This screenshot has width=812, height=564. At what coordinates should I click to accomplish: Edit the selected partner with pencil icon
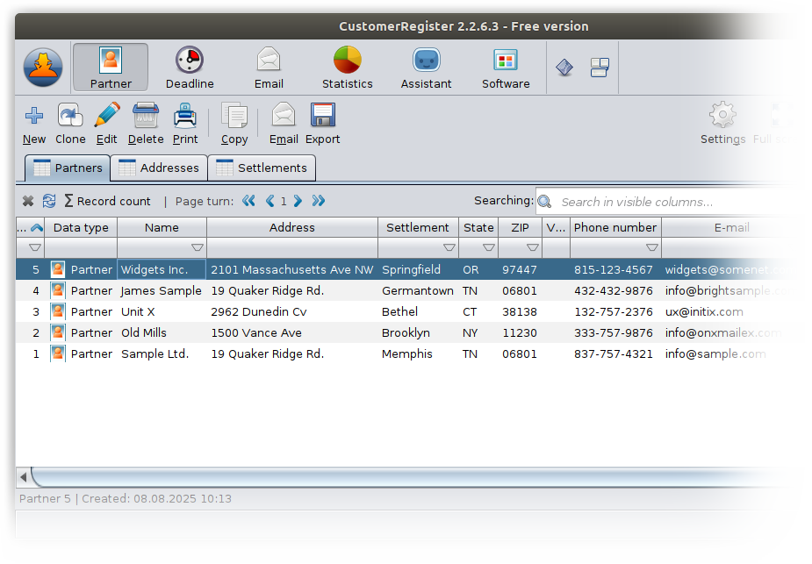click(107, 125)
